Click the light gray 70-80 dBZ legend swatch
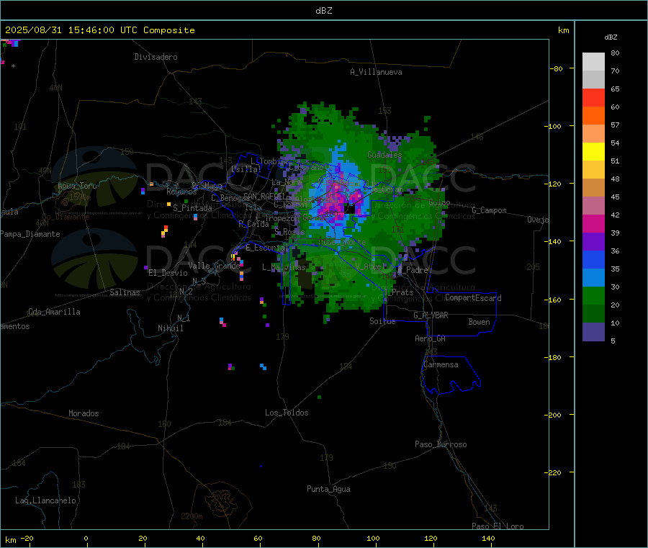The image size is (648, 548). click(593, 62)
